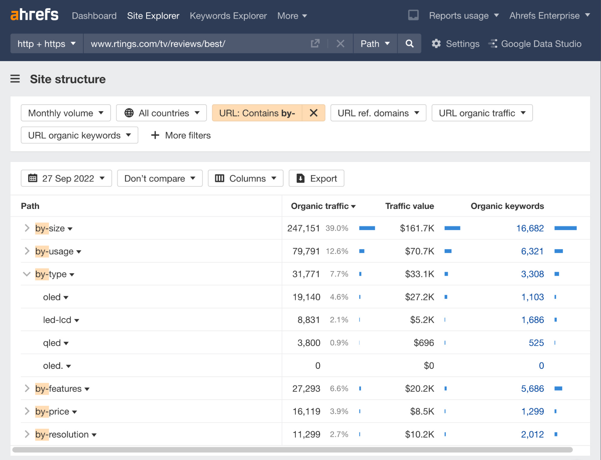Image resolution: width=601 pixels, height=460 pixels.
Task: Click the search magnifier icon
Action: point(409,44)
